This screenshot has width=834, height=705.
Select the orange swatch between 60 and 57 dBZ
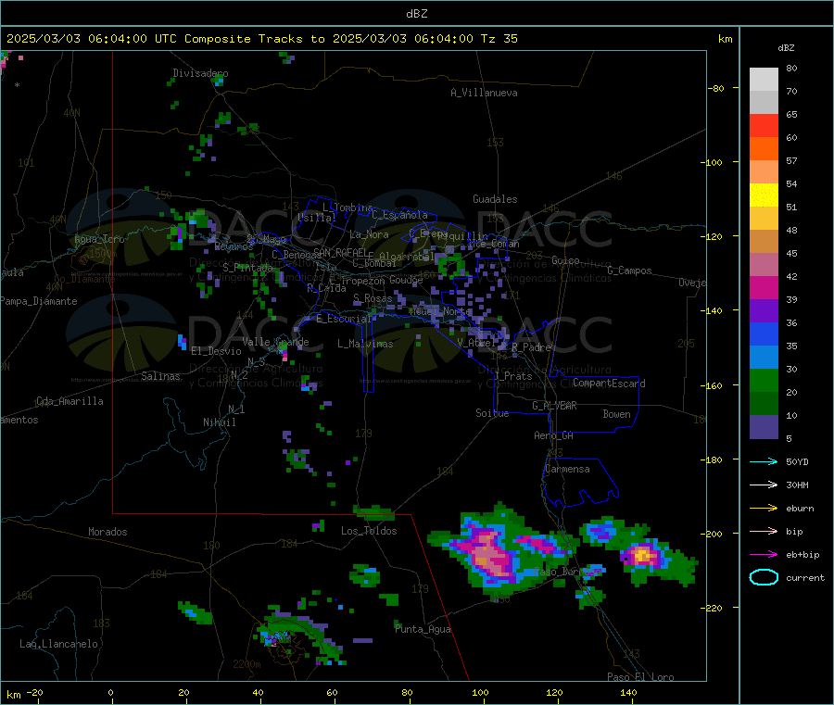coord(764,149)
